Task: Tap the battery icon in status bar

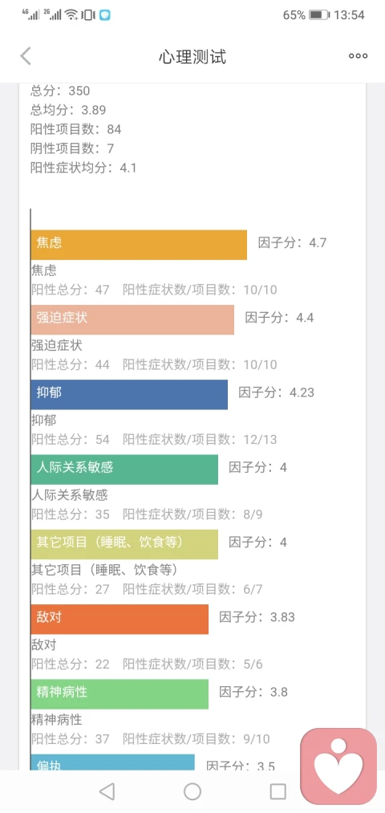Action: pyautogui.click(x=318, y=15)
